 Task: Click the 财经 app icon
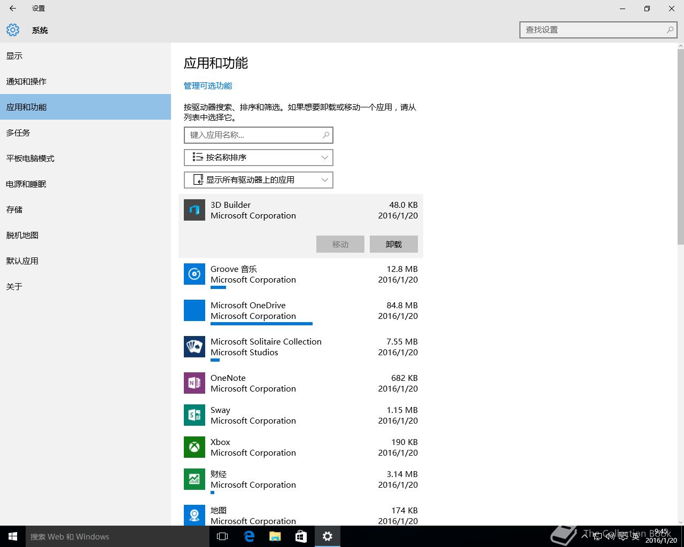coord(195,479)
